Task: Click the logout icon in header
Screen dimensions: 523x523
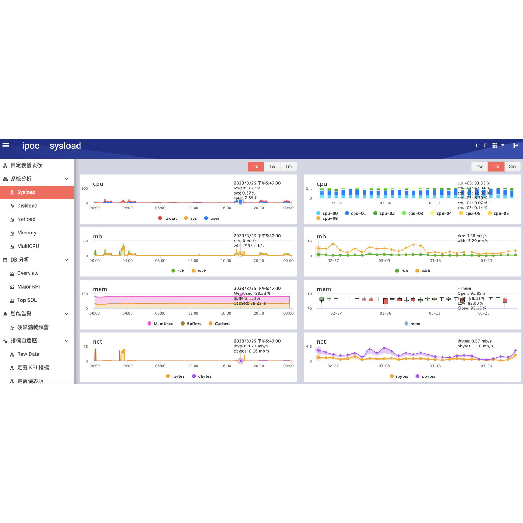Action: (516, 146)
